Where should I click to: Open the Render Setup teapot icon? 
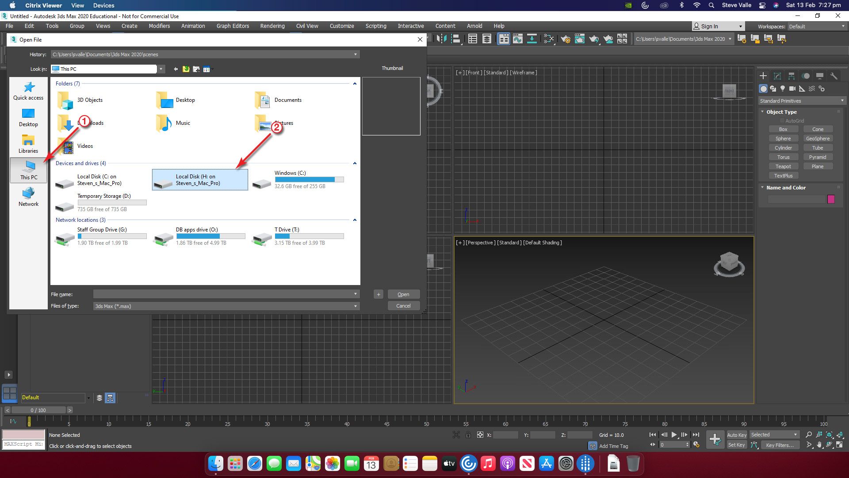(565, 39)
